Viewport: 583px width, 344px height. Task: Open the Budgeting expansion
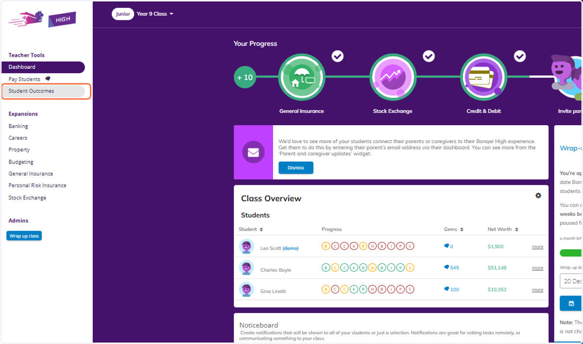pyautogui.click(x=21, y=162)
